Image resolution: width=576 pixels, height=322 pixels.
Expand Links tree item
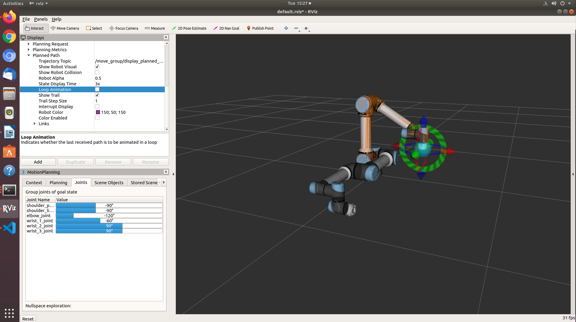pos(35,124)
